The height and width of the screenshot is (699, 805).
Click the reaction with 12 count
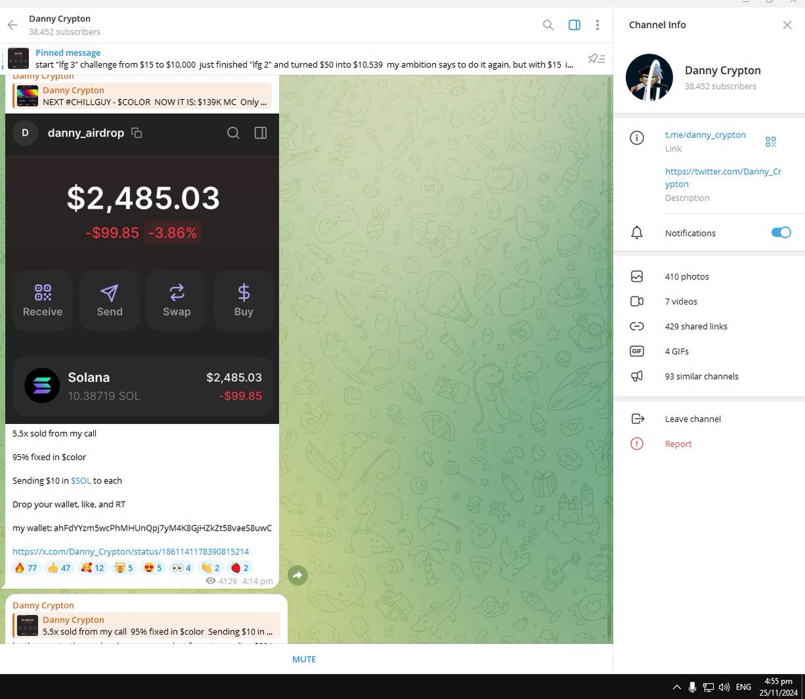(93, 568)
